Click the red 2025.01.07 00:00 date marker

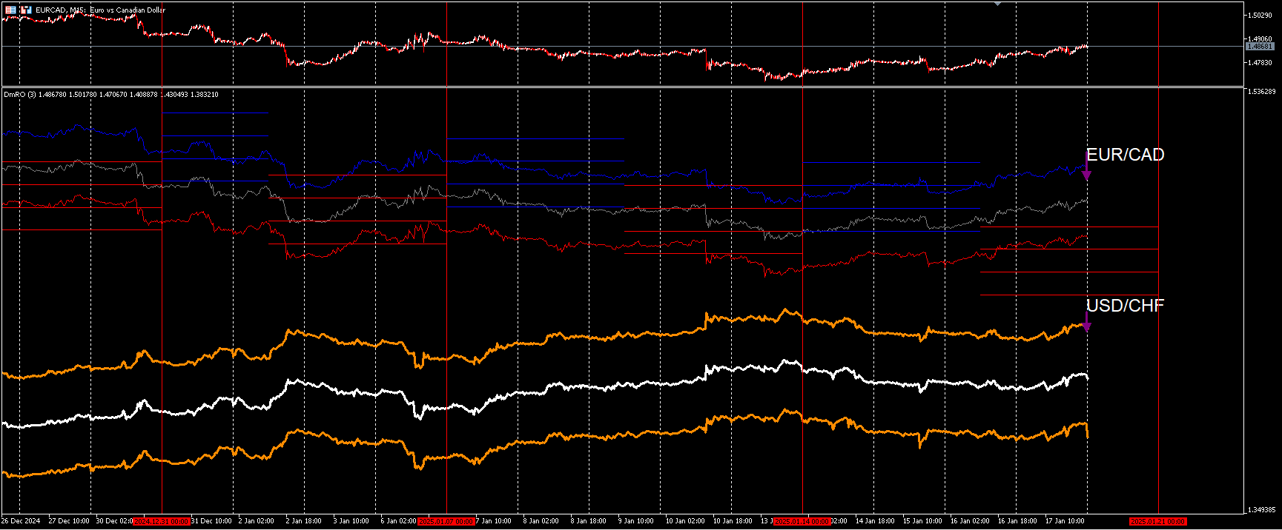(446, 521)
